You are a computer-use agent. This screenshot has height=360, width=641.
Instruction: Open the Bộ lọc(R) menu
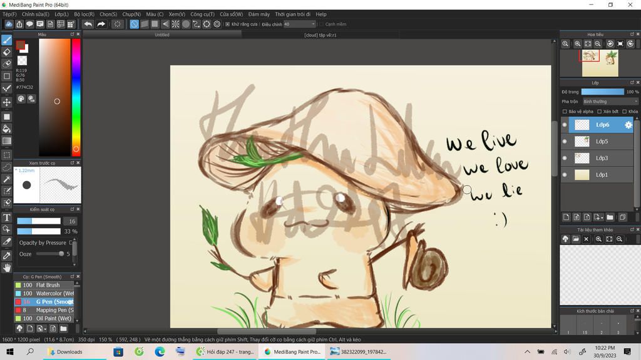pos(85,14)
